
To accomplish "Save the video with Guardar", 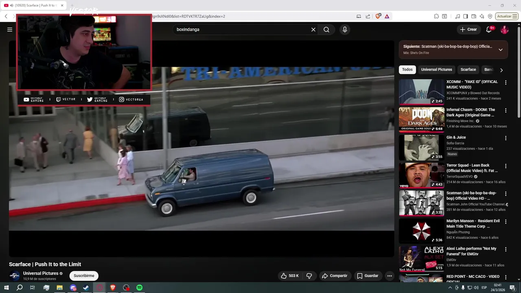I will click(x=368, y=276).
